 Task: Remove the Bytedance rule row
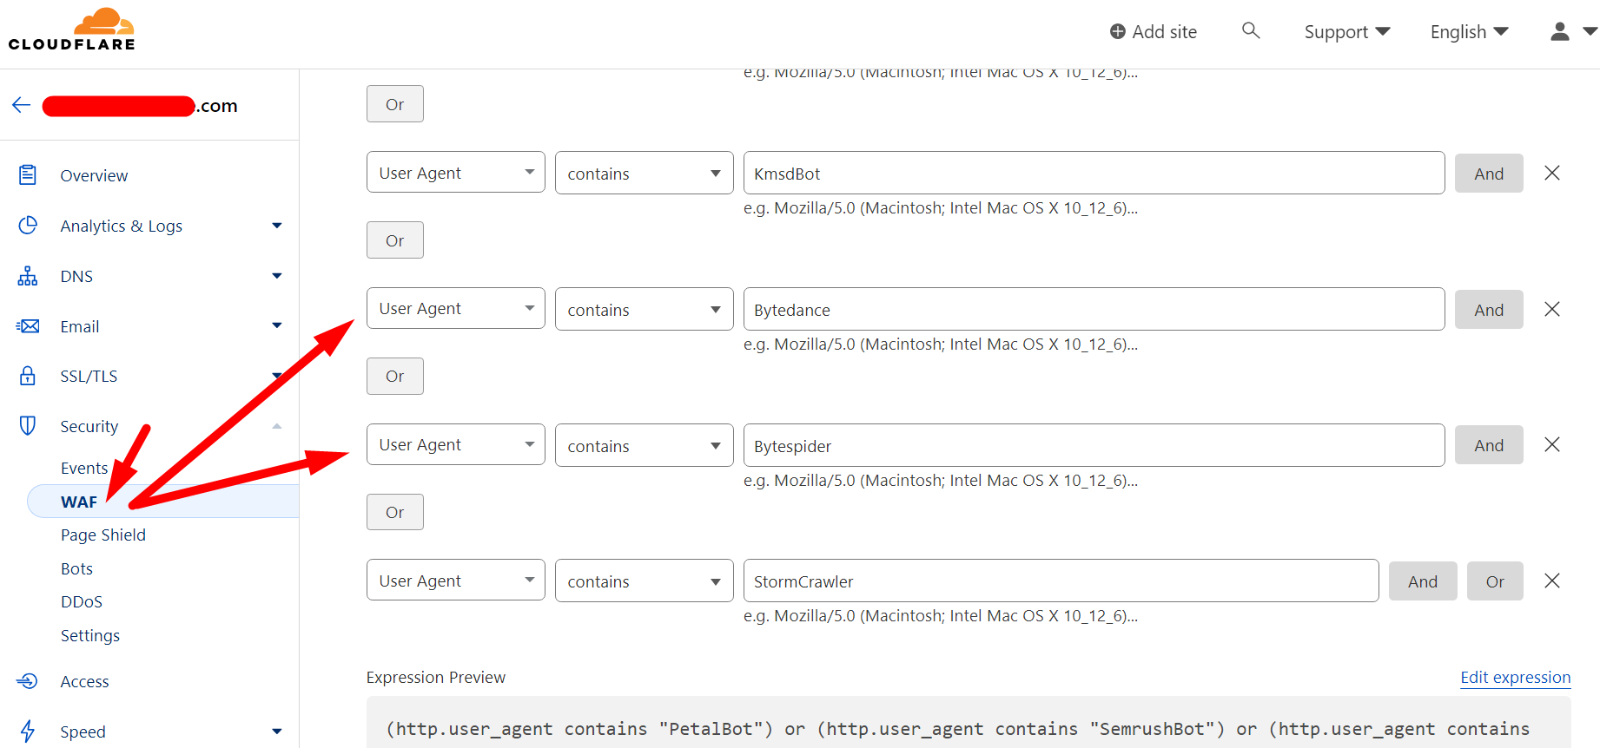coord(1552,309)
